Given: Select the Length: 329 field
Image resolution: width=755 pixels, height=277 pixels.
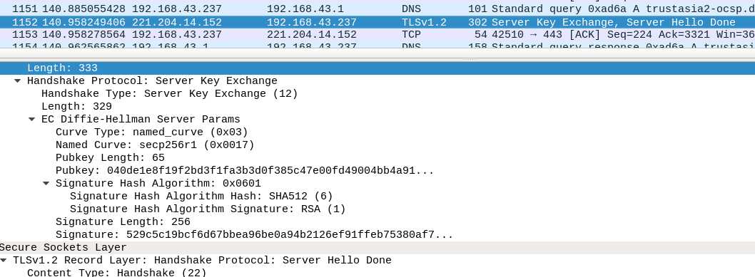Looking at the screenshot, I should tap(76, 107).
